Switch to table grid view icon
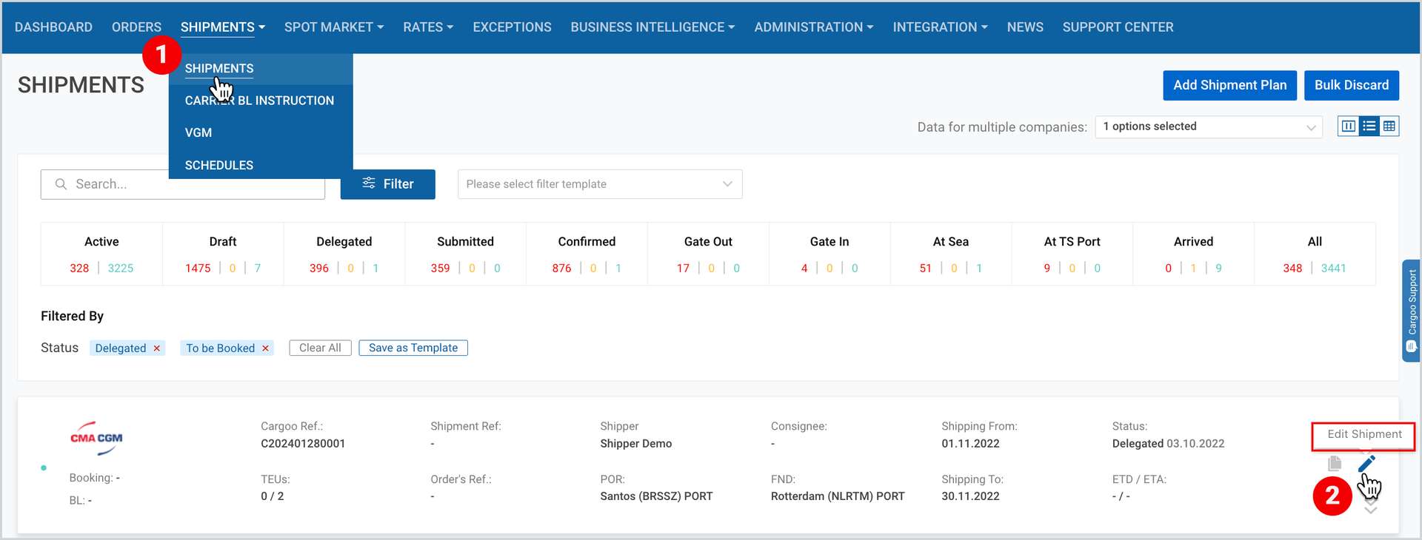The image size is (1422, 540). (x=1389, y=126)
